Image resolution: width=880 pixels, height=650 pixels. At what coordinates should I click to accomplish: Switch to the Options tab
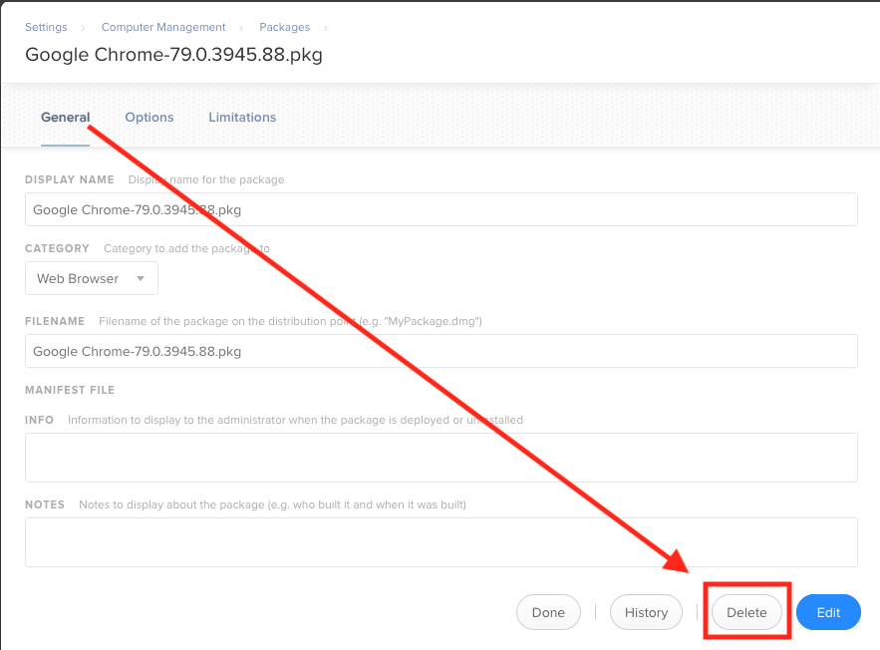pyautogui.click(x=149, y=118)
